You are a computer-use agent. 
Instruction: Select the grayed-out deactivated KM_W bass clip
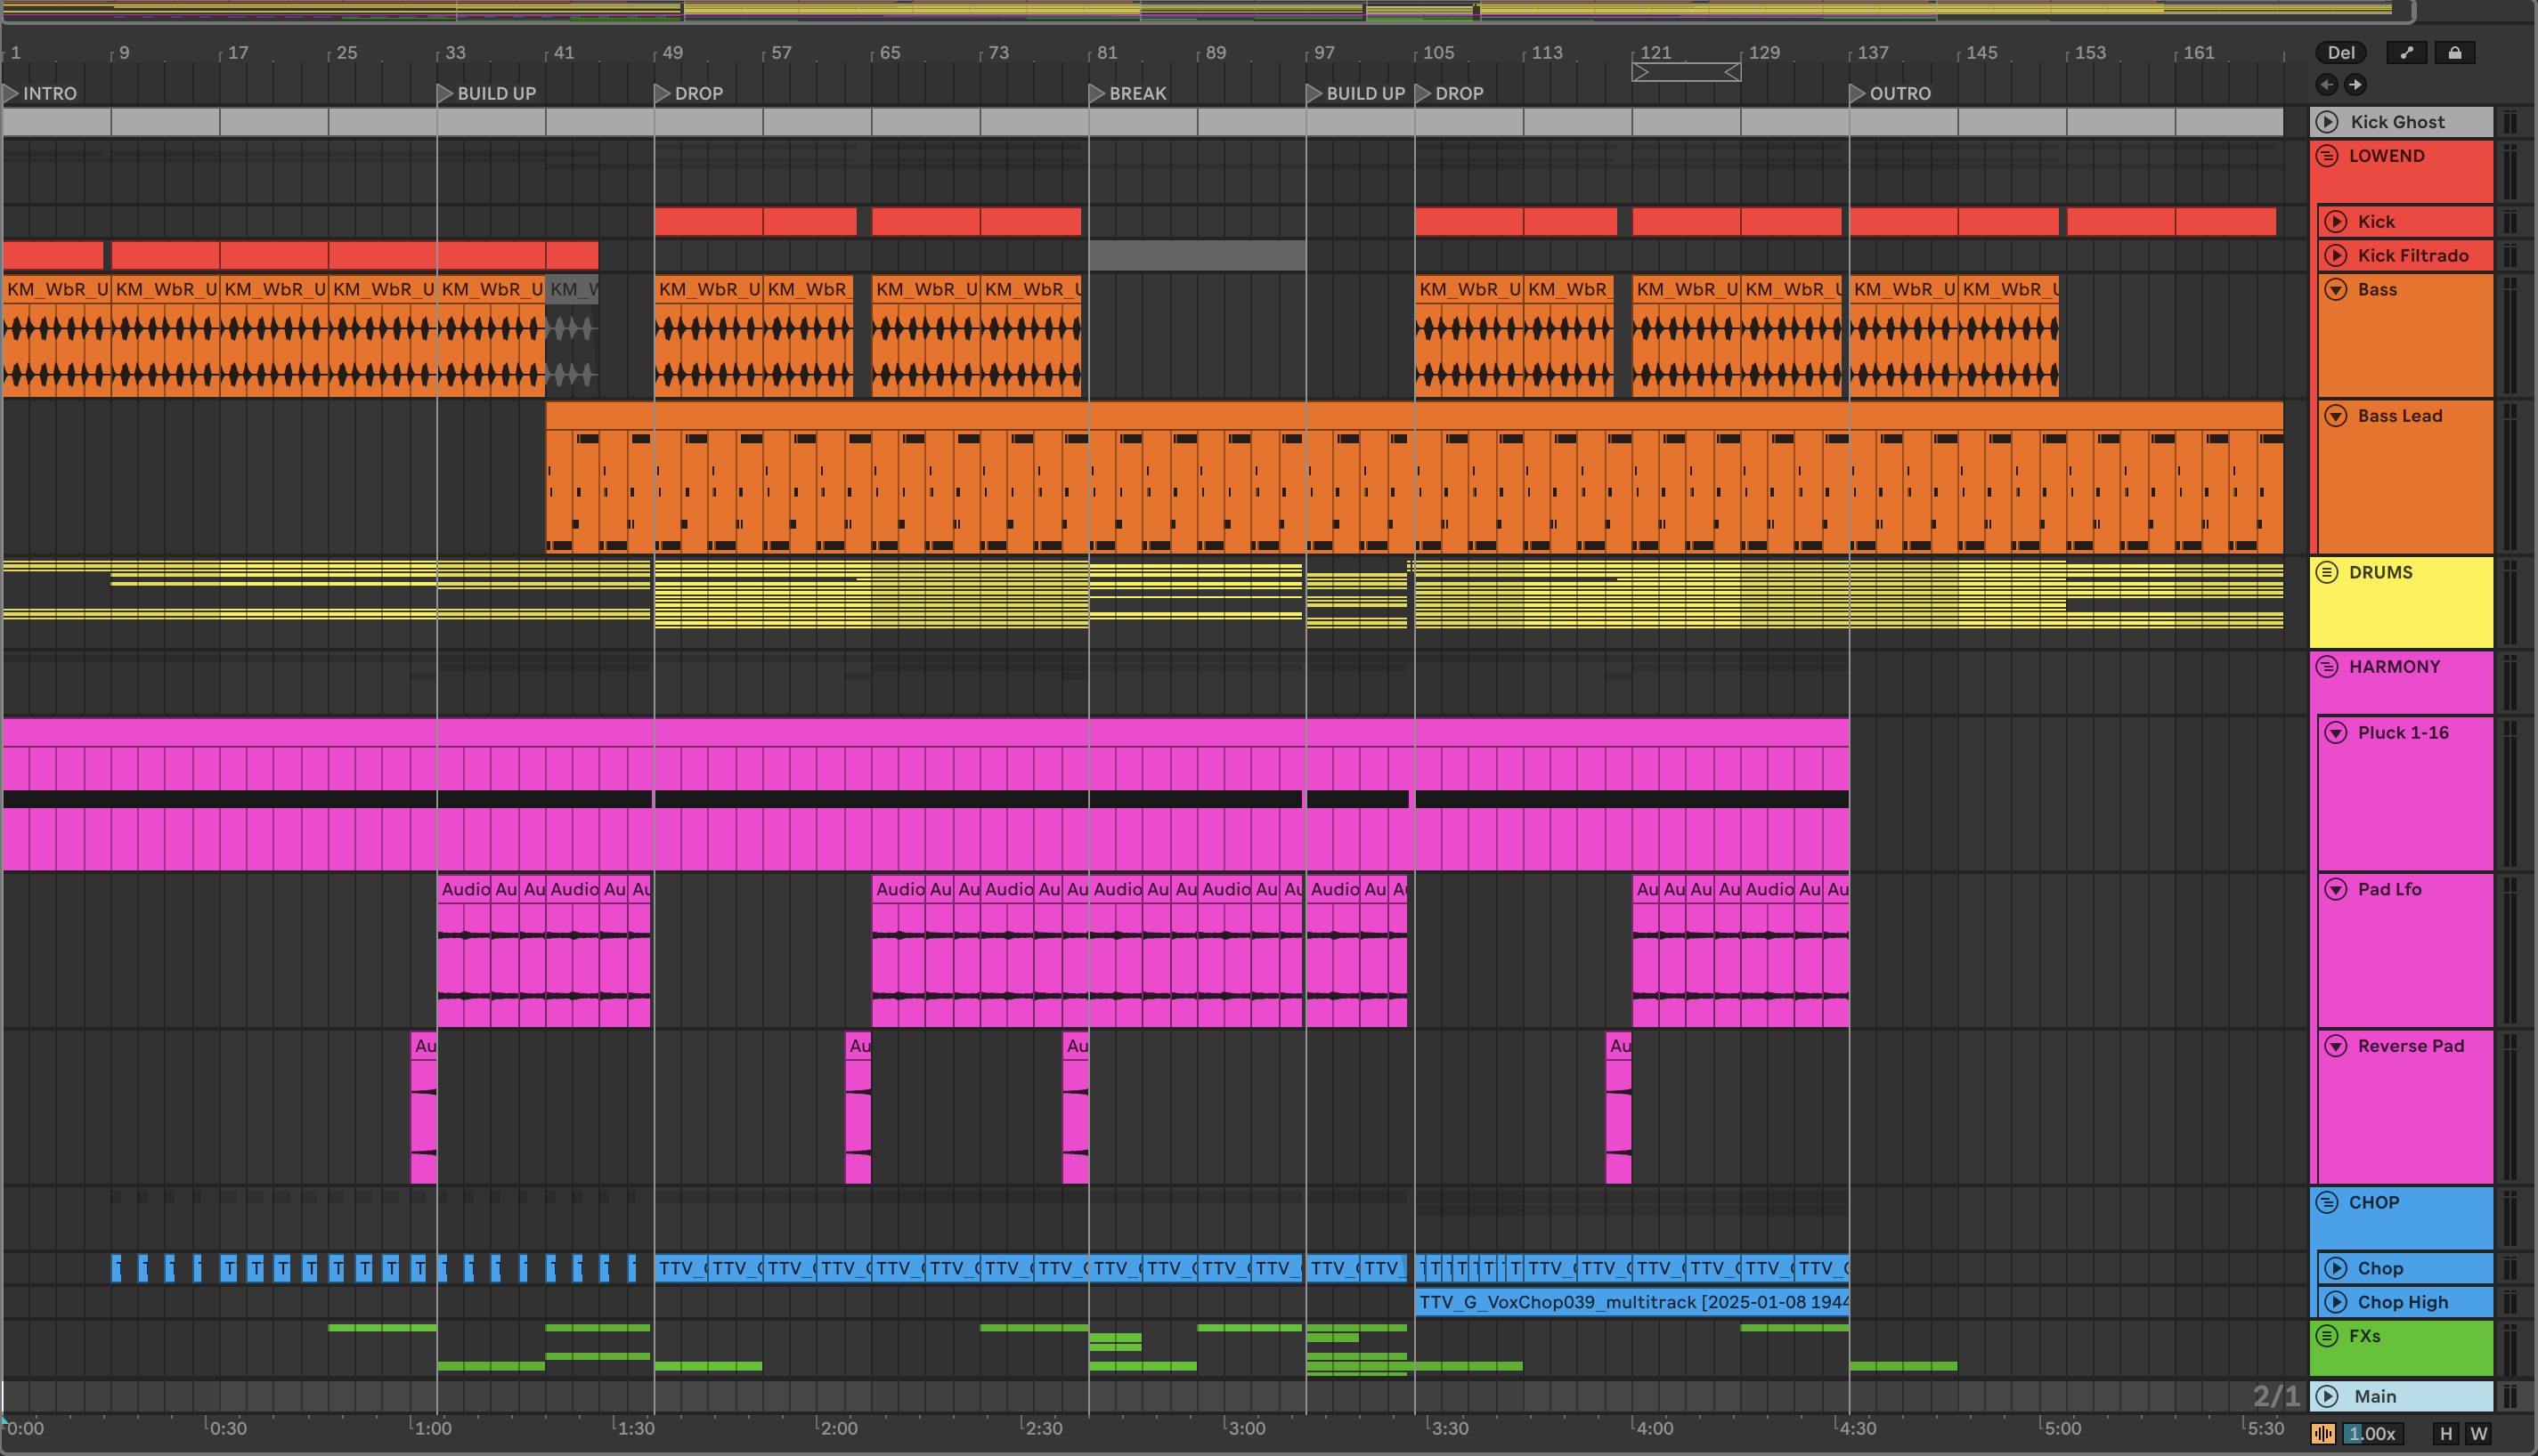pyautogui.click(x=573, y=336)
